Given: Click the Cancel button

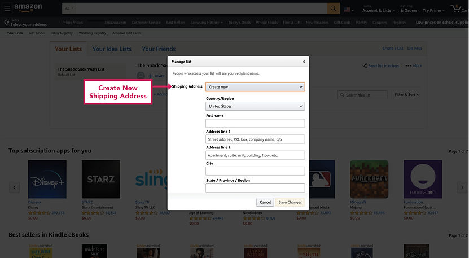Looking at the screenshot, I should tap(265, 202).
